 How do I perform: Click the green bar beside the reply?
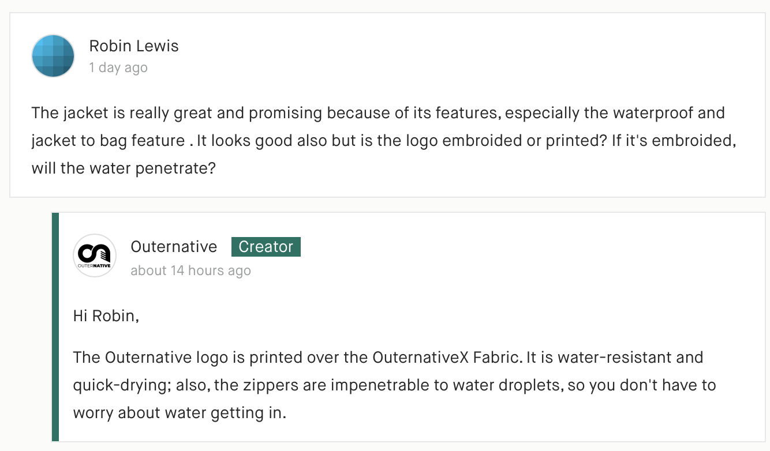point(55,327)
